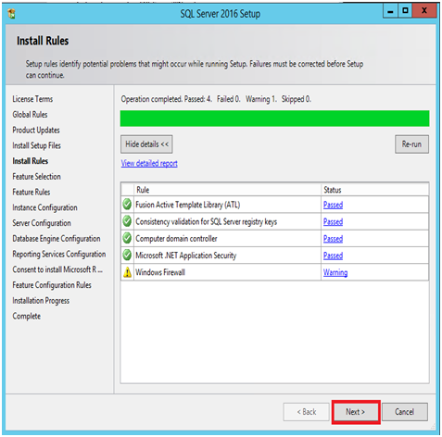Select License Terms step in sidebar
This screenshot has height=437, width=442.
32,99
